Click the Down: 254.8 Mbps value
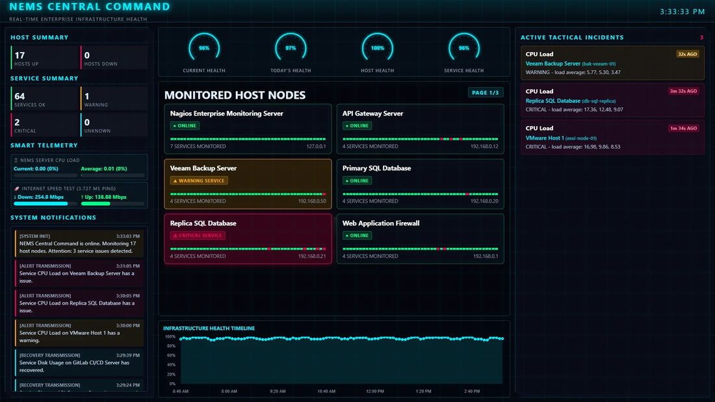 [x=39, y=197]
